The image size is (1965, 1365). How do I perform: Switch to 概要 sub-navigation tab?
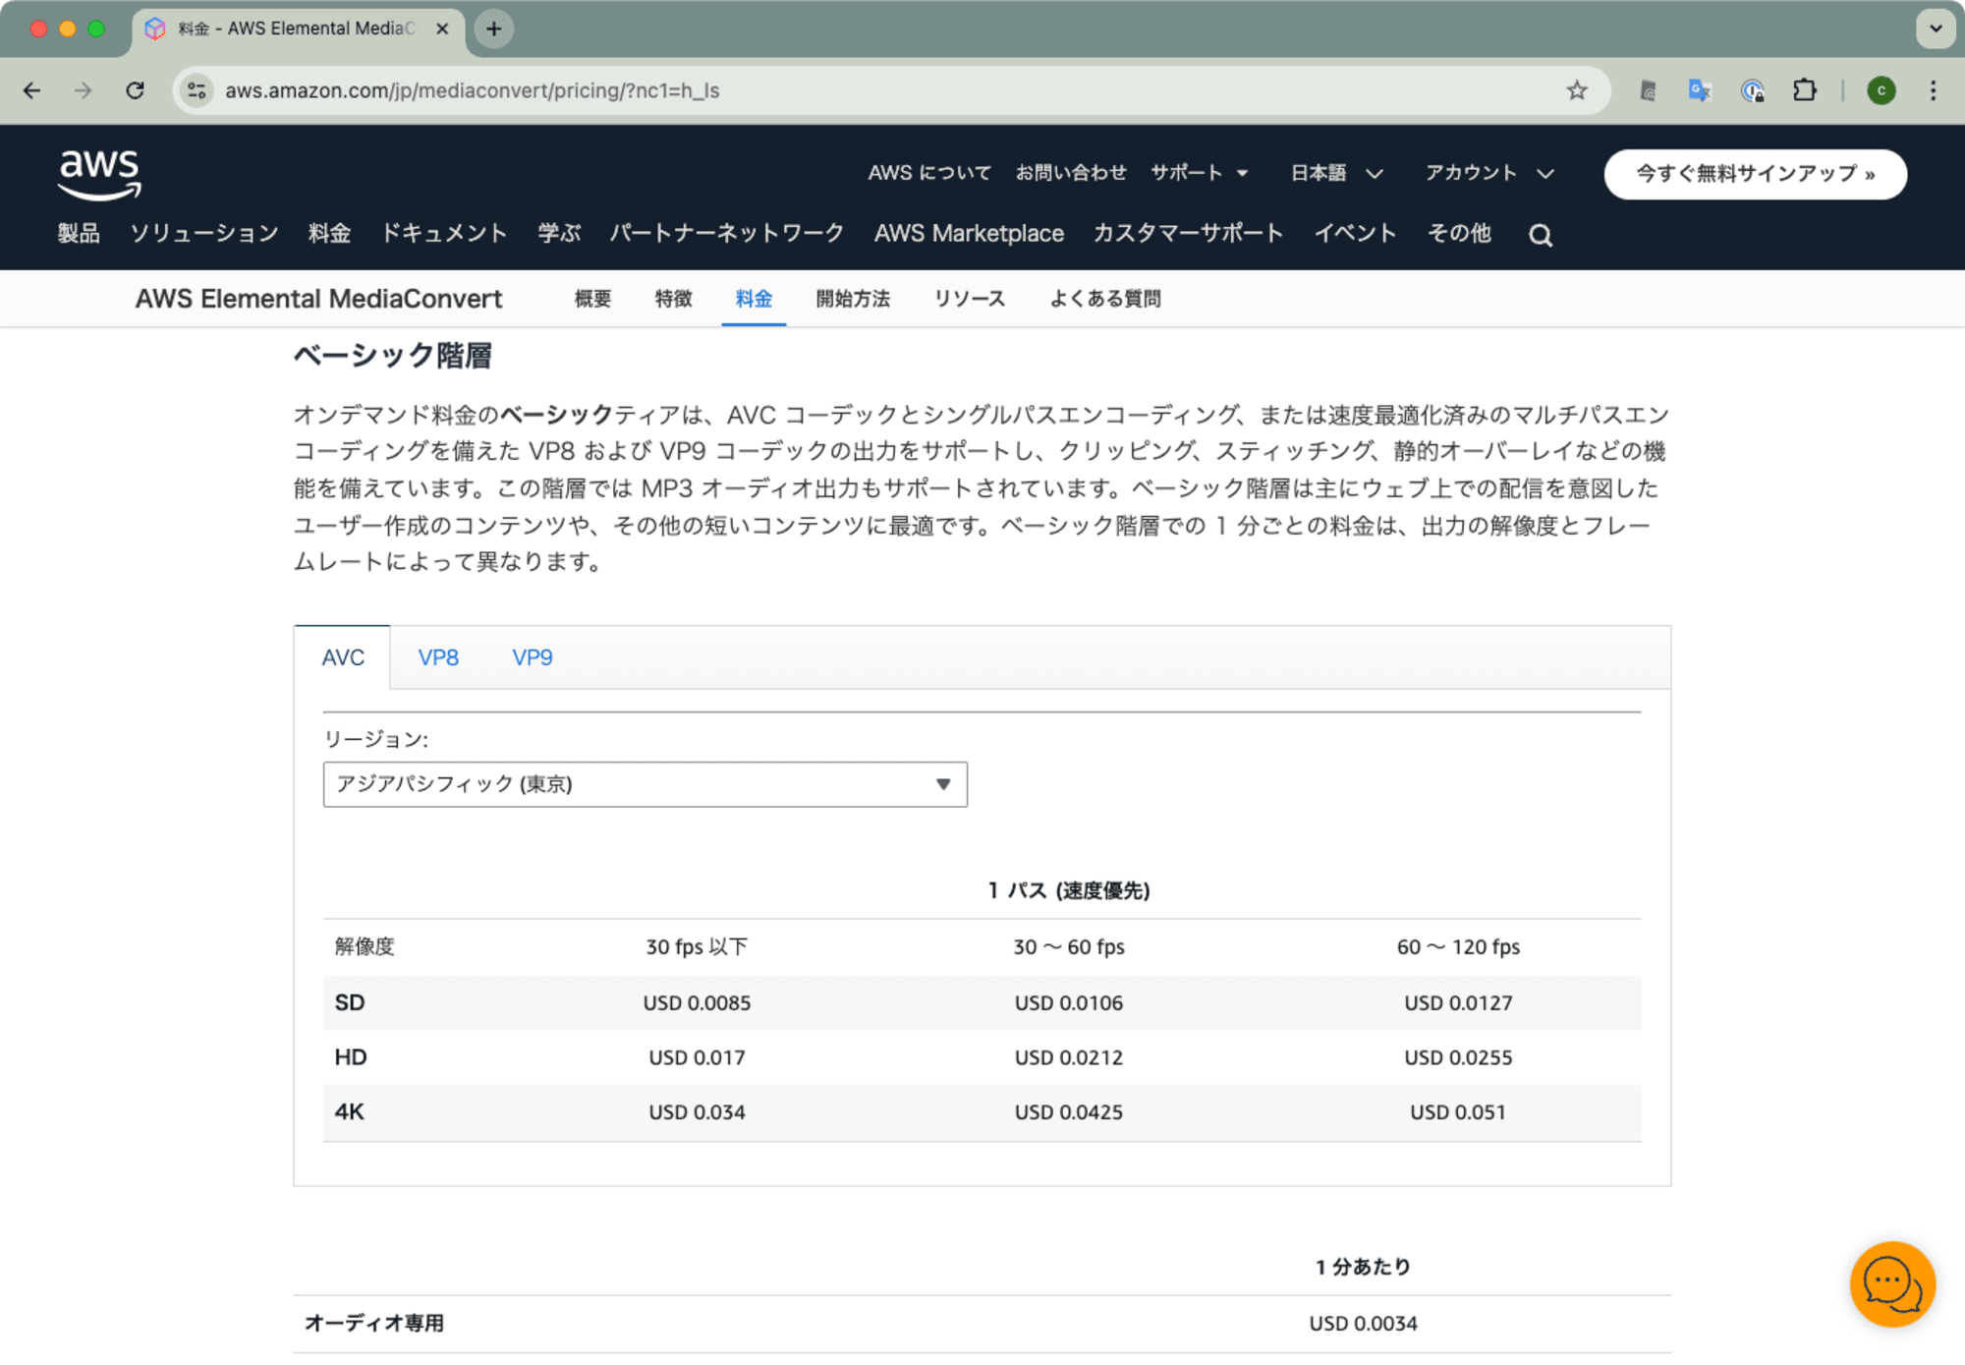click(592, 299)
